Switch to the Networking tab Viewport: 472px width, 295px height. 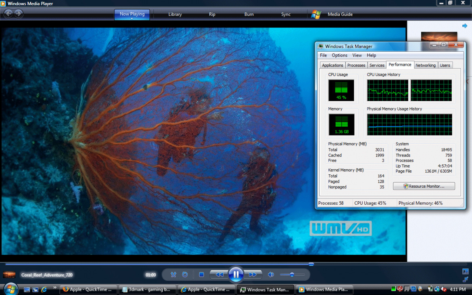[425, 65]
